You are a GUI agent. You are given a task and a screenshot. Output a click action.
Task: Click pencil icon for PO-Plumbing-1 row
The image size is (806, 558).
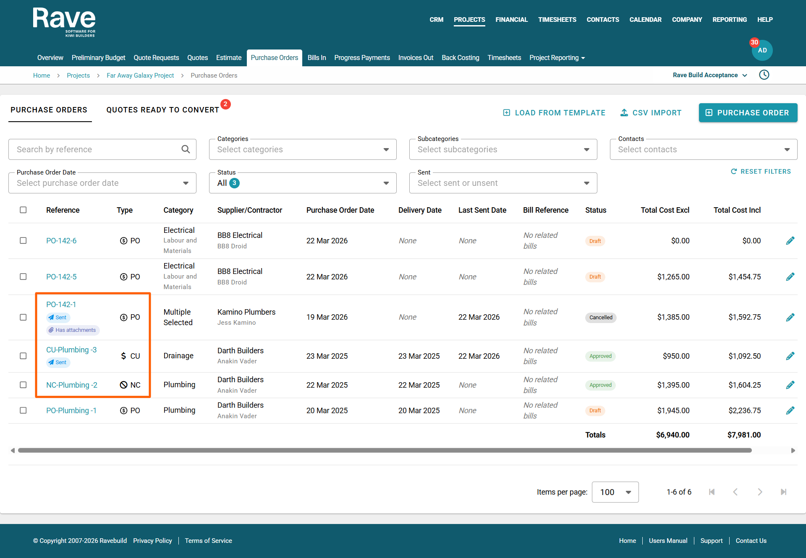click(x=790, y=410)
